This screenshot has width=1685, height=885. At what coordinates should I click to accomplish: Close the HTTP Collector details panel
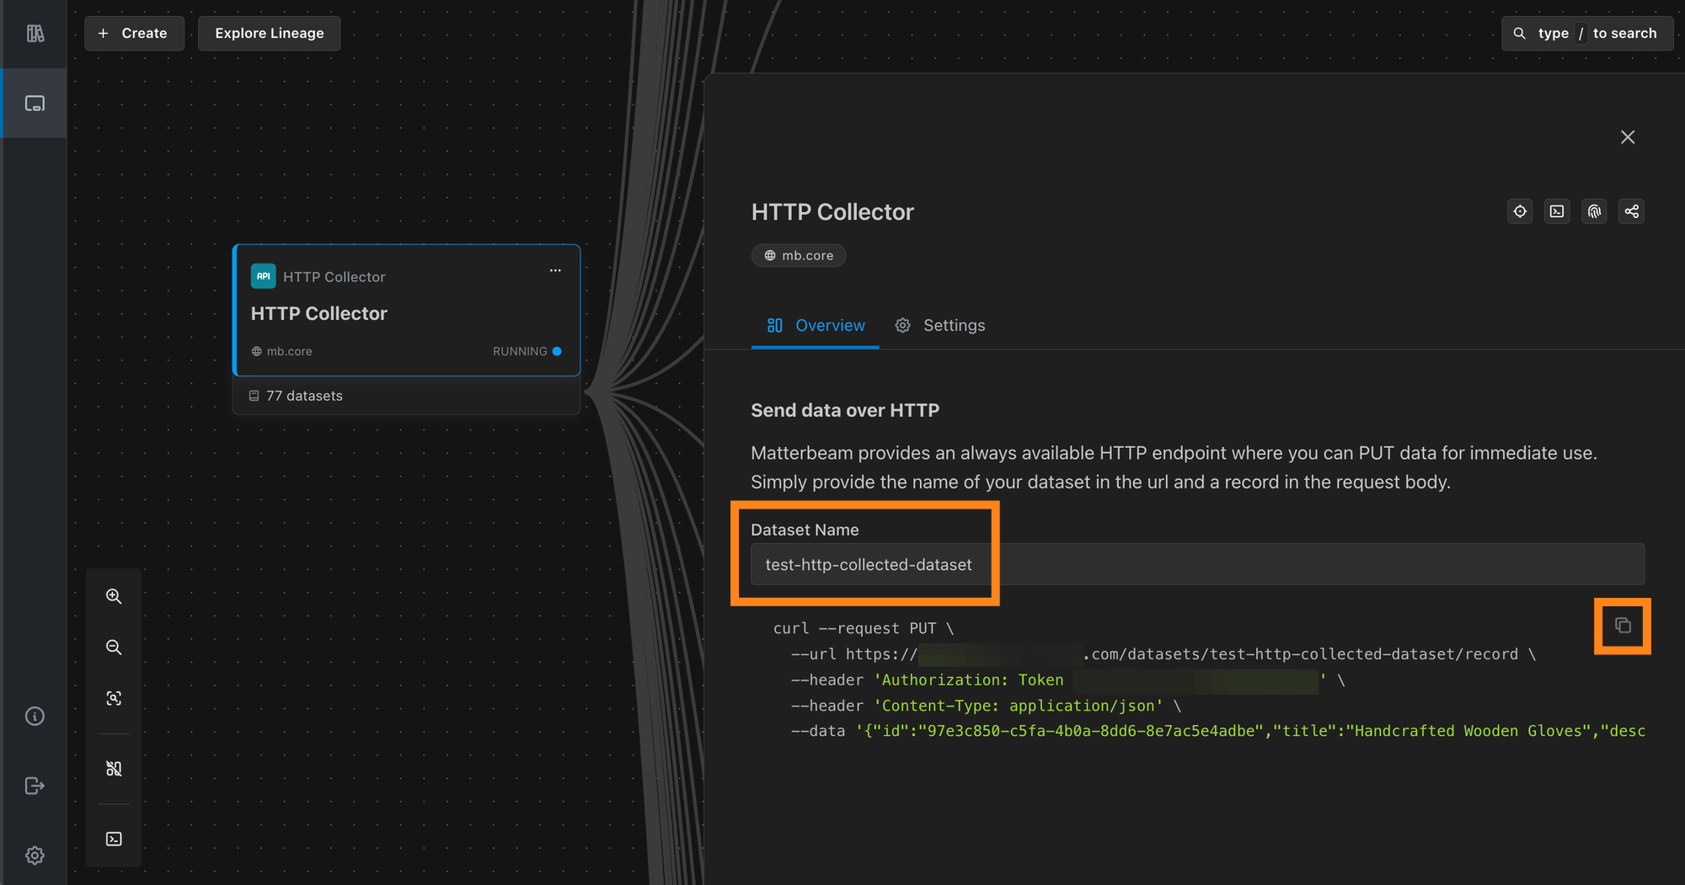click(1628, 137)
